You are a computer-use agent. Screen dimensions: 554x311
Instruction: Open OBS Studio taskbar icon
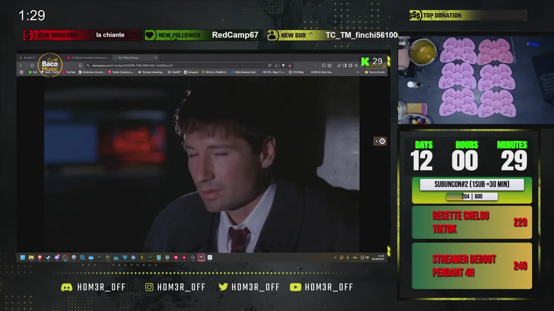pyautogui.click(x=65, y=257)
